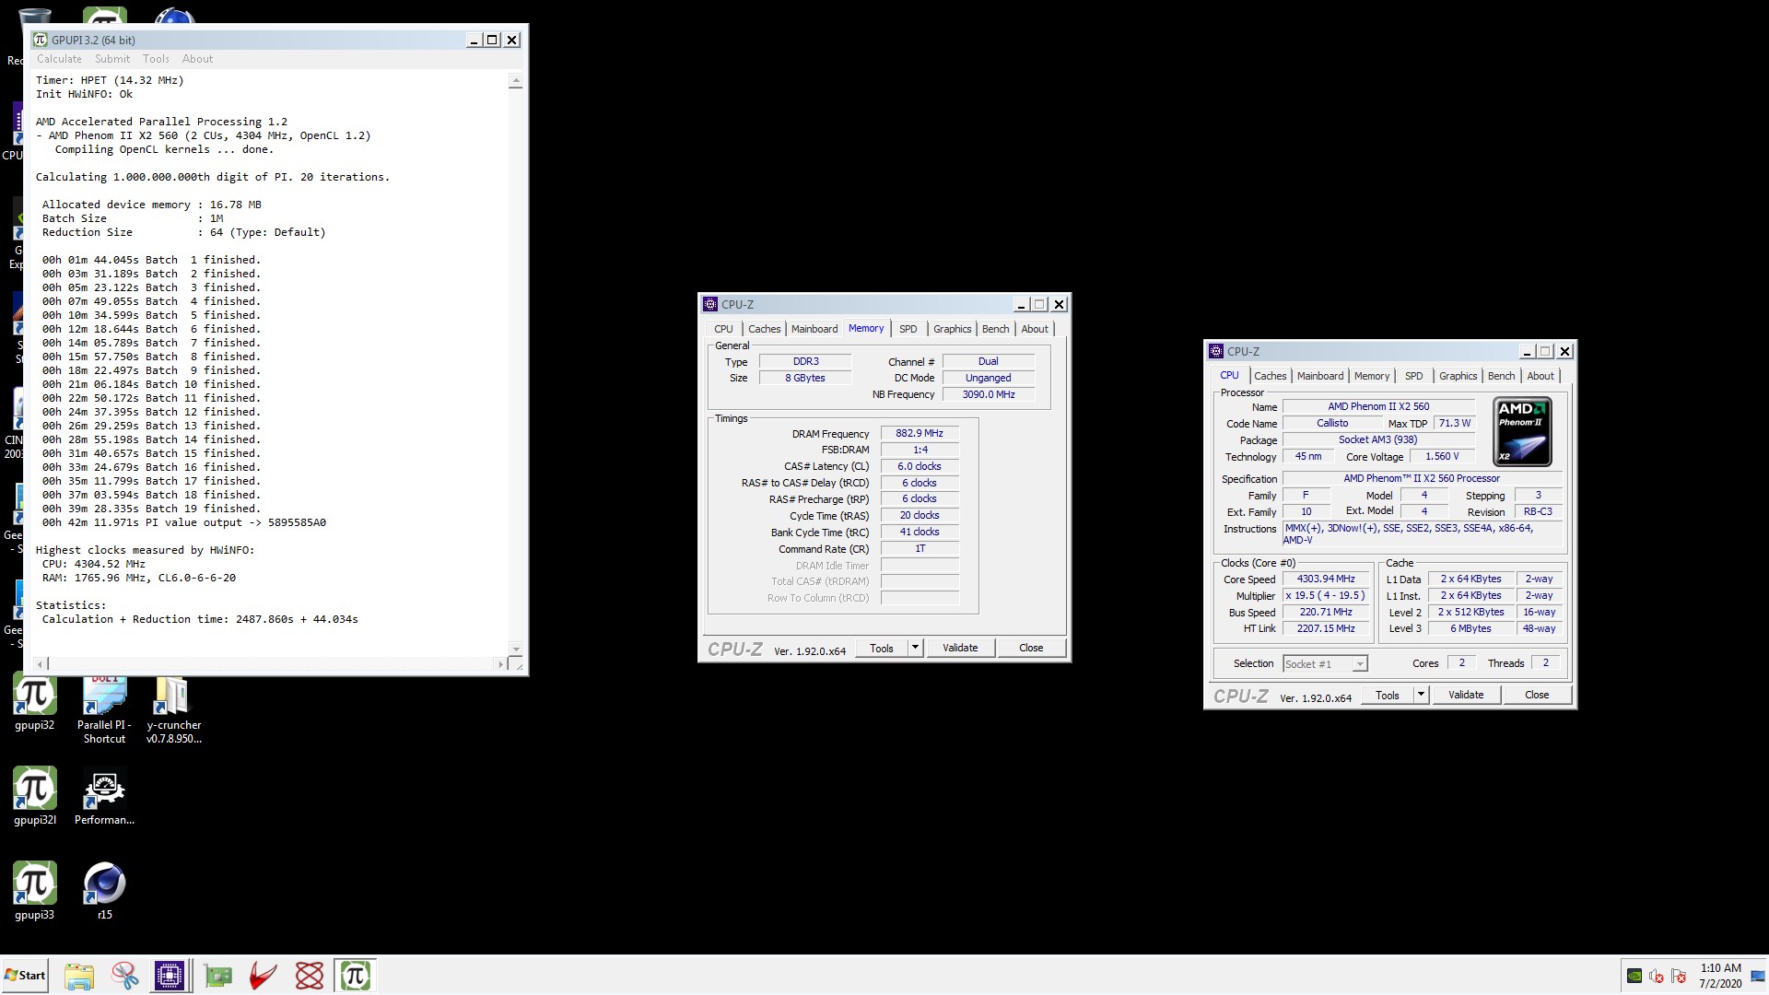Open Graphics tab in CPU window
Image resolution: width=1769 pixels, height=995 pixels.
(1458, 376)
